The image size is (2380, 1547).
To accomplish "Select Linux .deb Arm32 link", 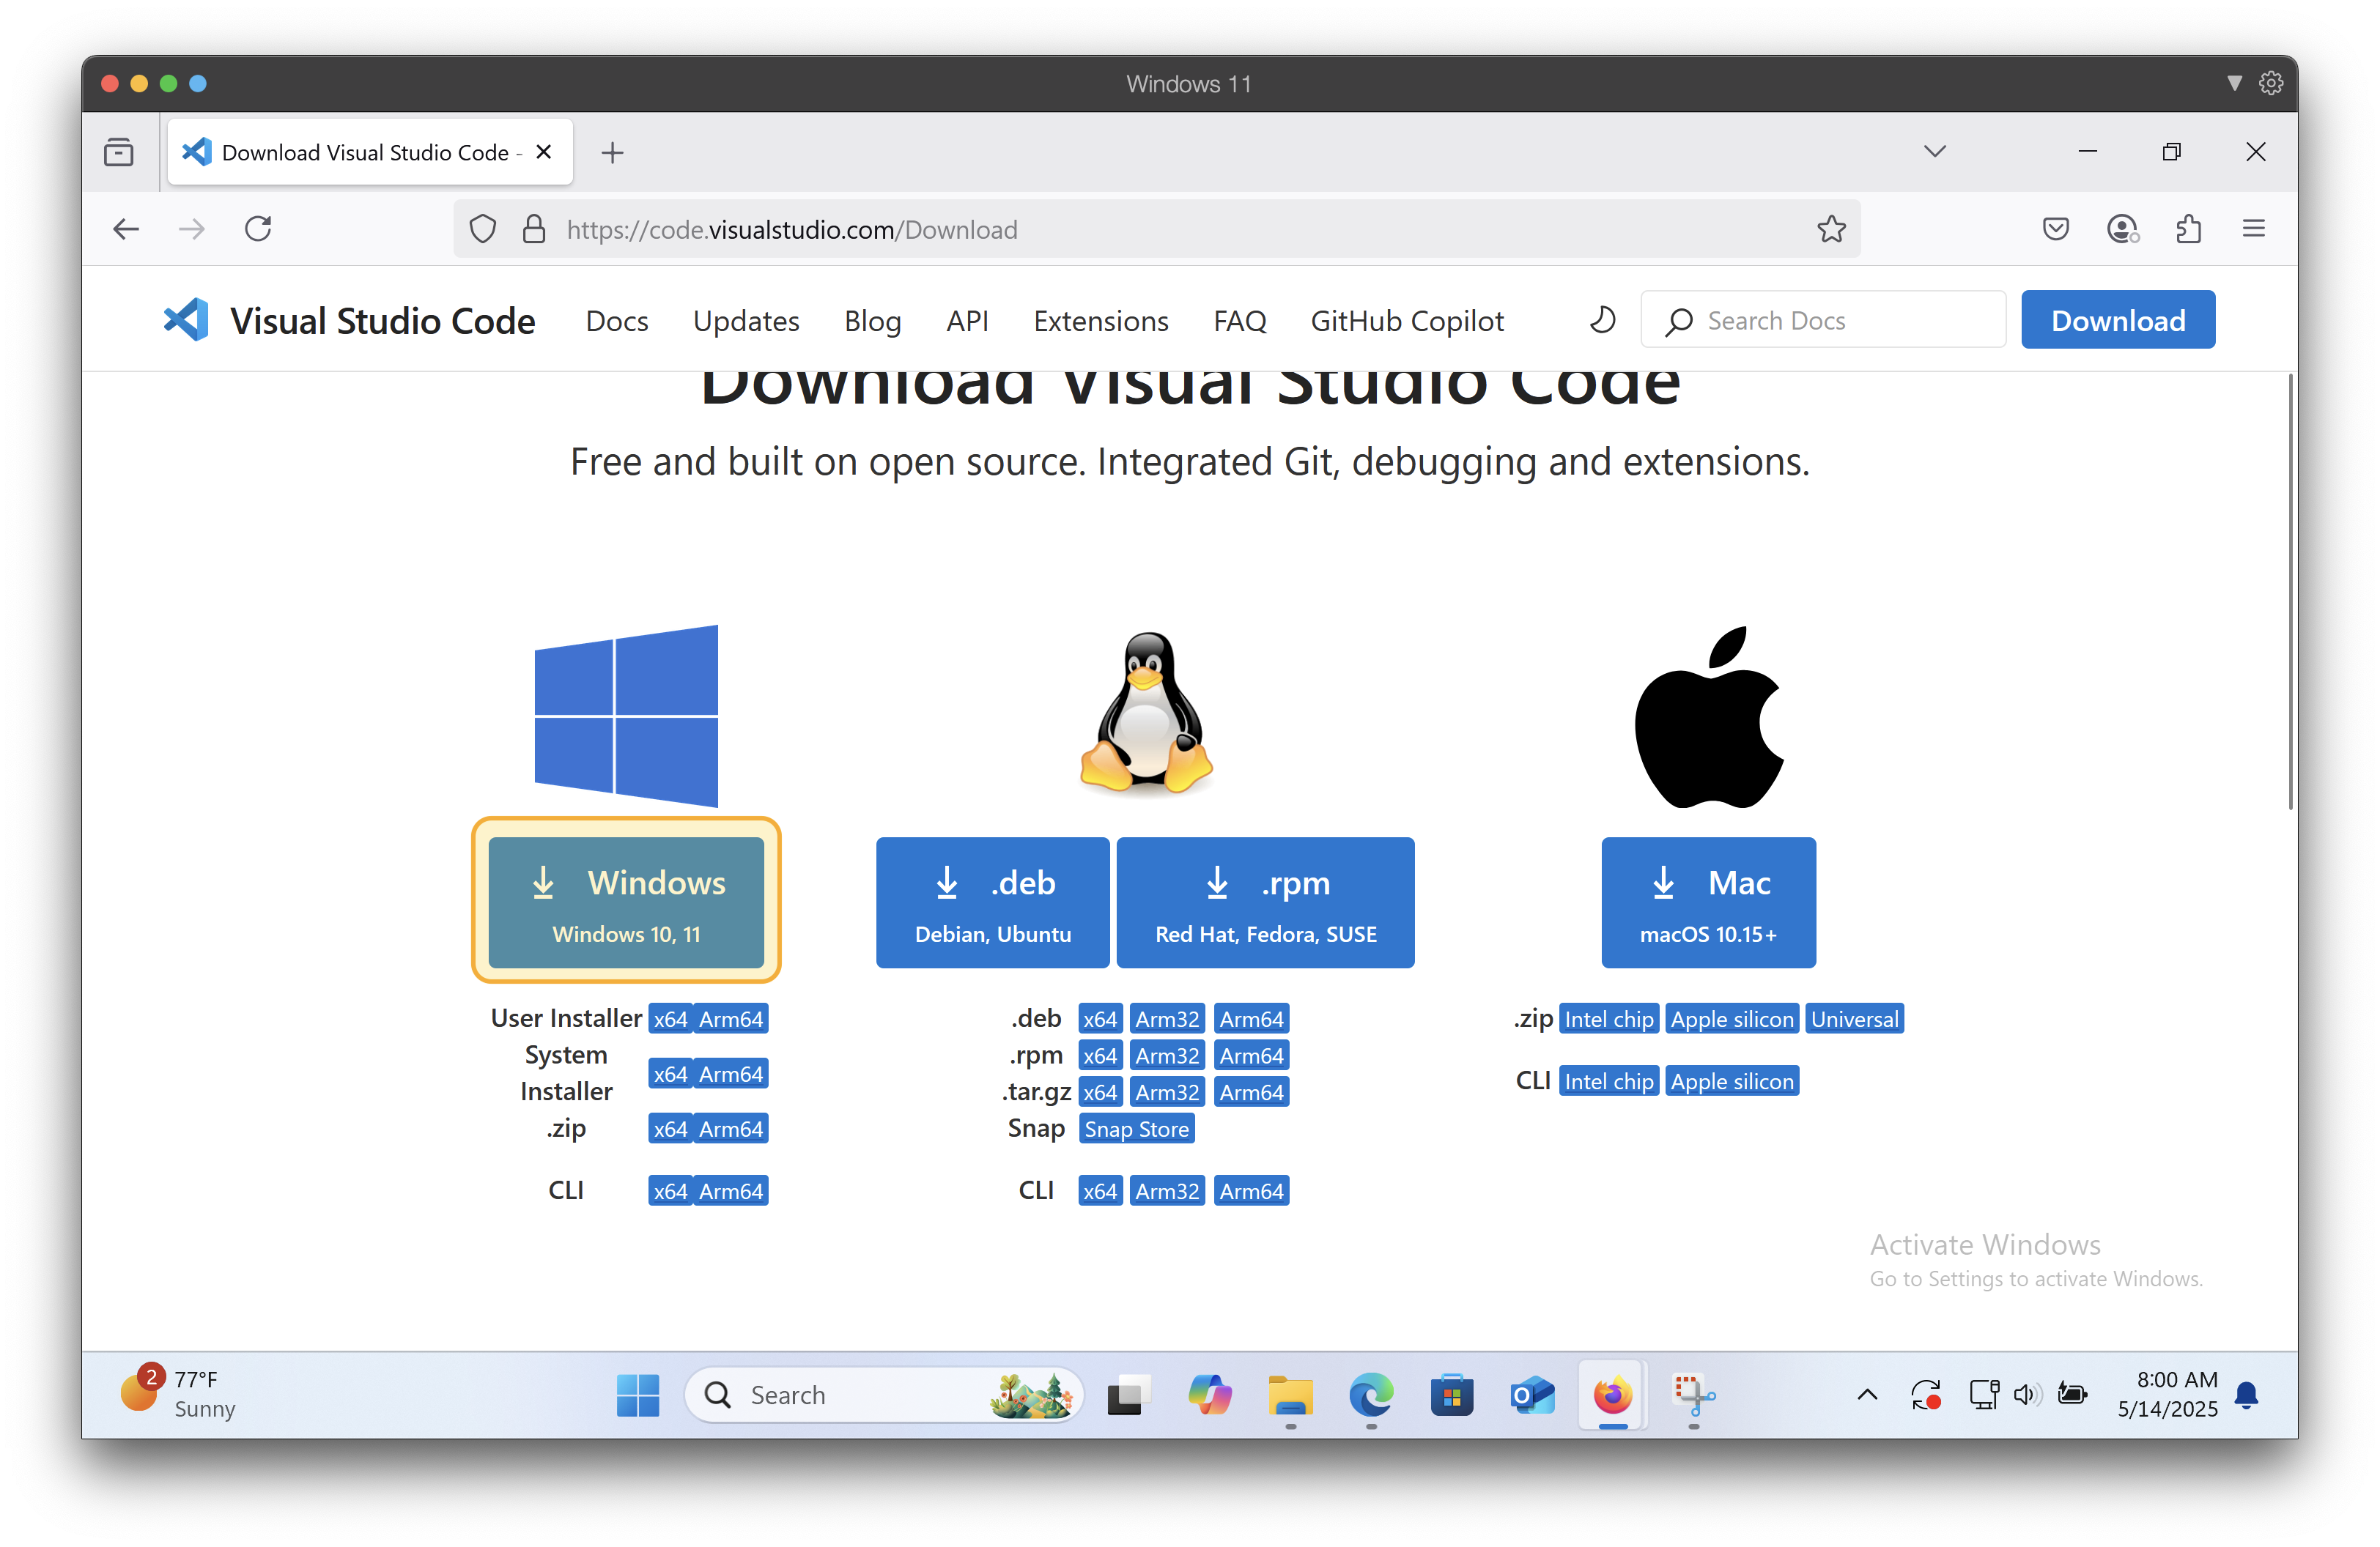I will tap(1167, 1018).
